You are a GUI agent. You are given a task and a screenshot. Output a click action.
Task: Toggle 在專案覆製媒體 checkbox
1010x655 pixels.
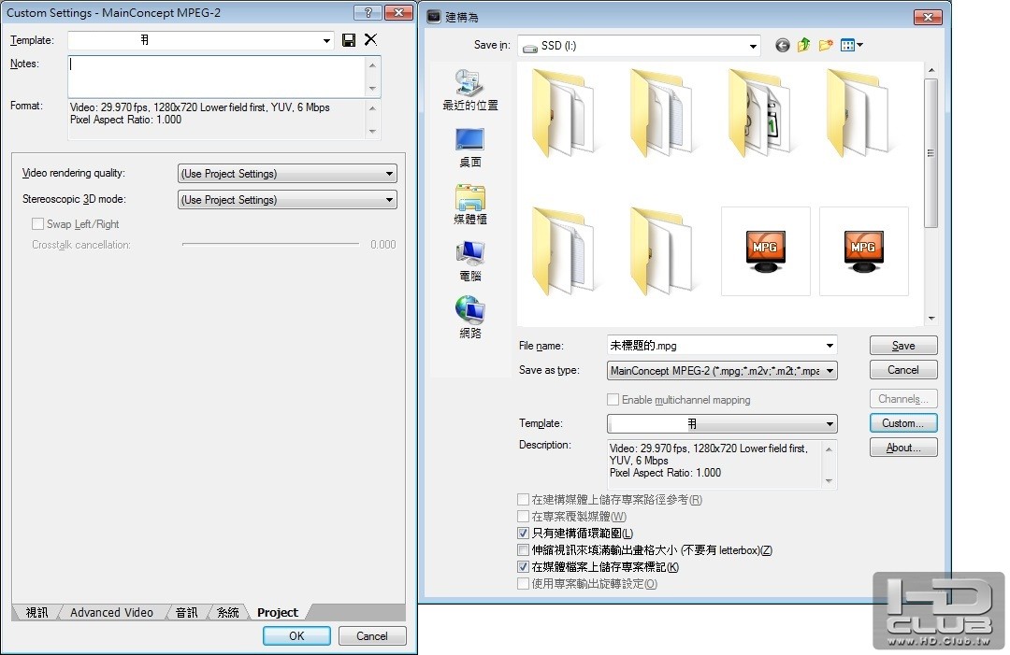pos(523,516)
